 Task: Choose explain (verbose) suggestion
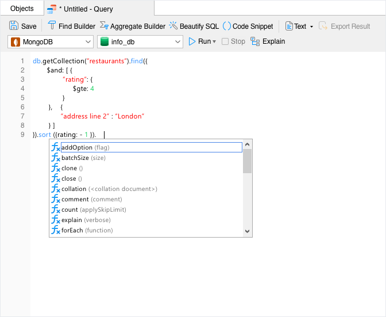(x=147, y=220)
